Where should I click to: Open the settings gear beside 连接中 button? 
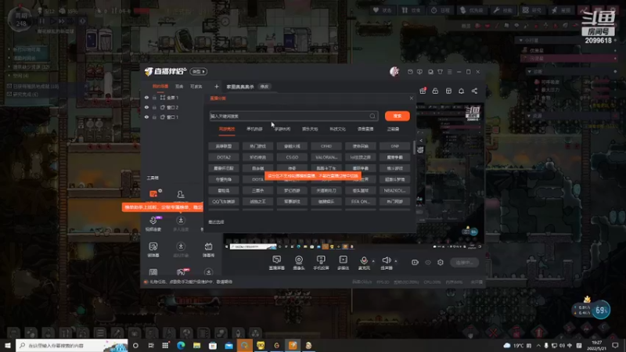point(441,262)
